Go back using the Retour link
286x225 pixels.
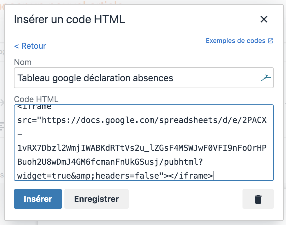[30, 46]
